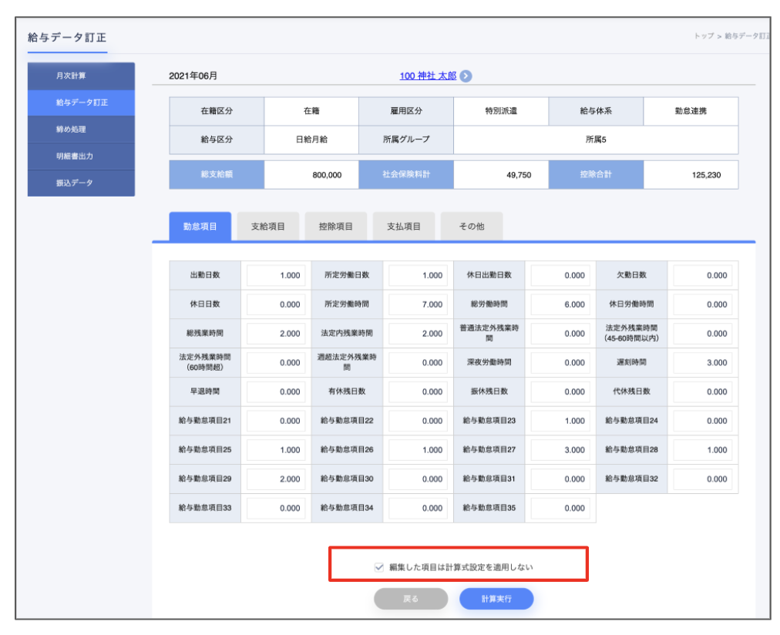This screenshot has height=635, width=780.
Task: Click the 遅刻時間 input field
Action: pos(702,363)
